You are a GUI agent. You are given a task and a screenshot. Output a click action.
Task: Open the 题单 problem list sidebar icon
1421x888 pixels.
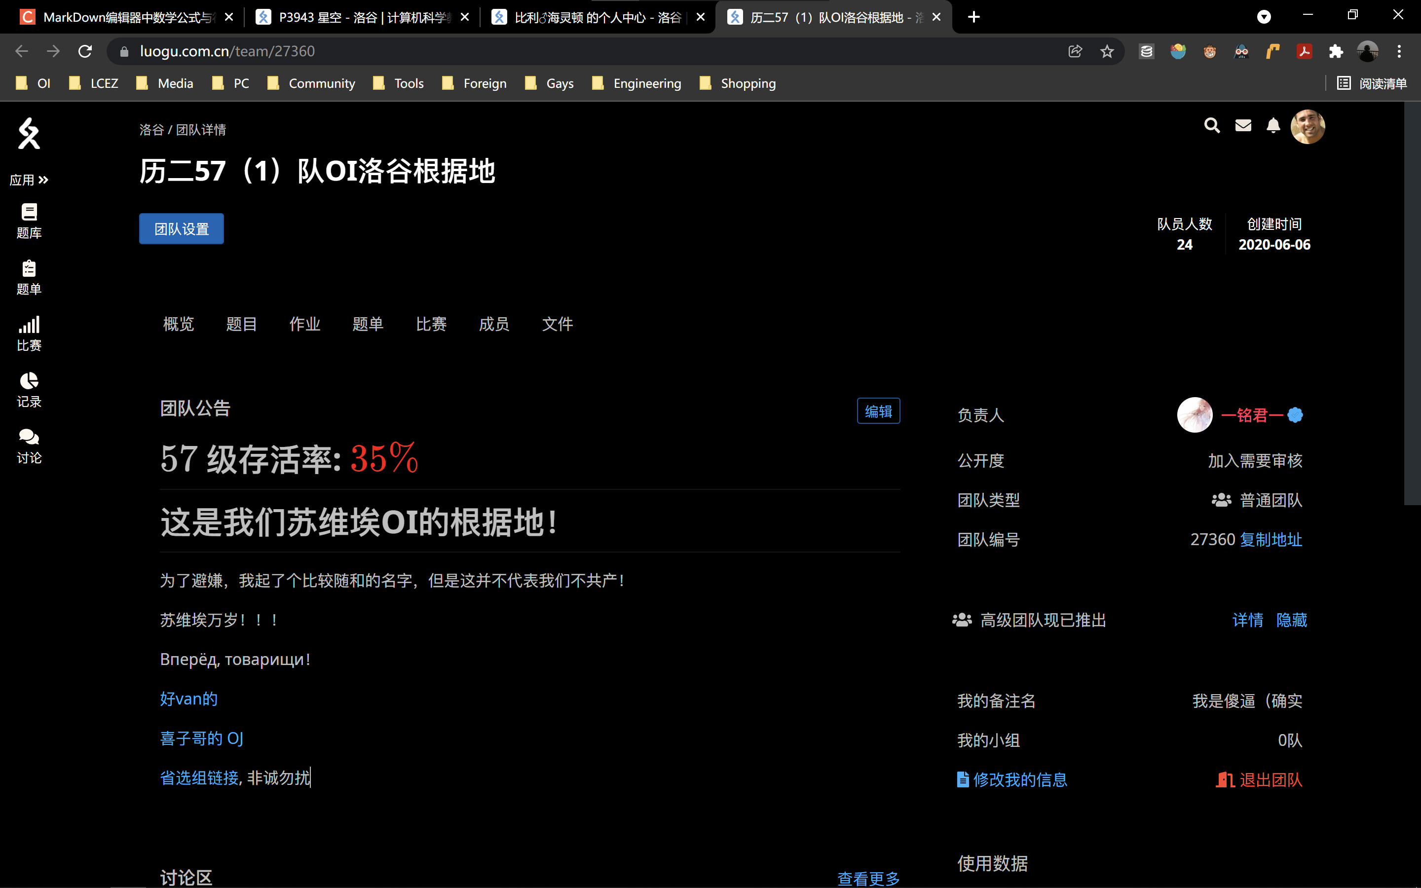pyautogui.click(x=29, y=278)
